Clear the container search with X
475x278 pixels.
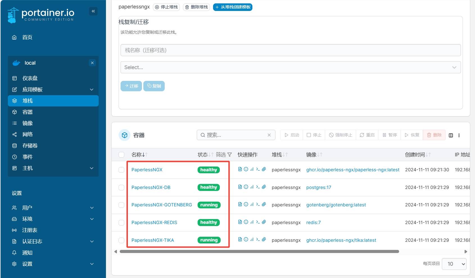[269, 135]
